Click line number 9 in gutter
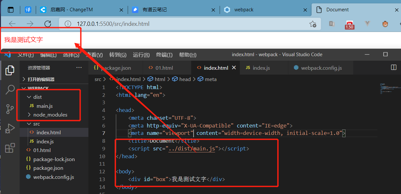401x194 pixels. coord(103,148)
